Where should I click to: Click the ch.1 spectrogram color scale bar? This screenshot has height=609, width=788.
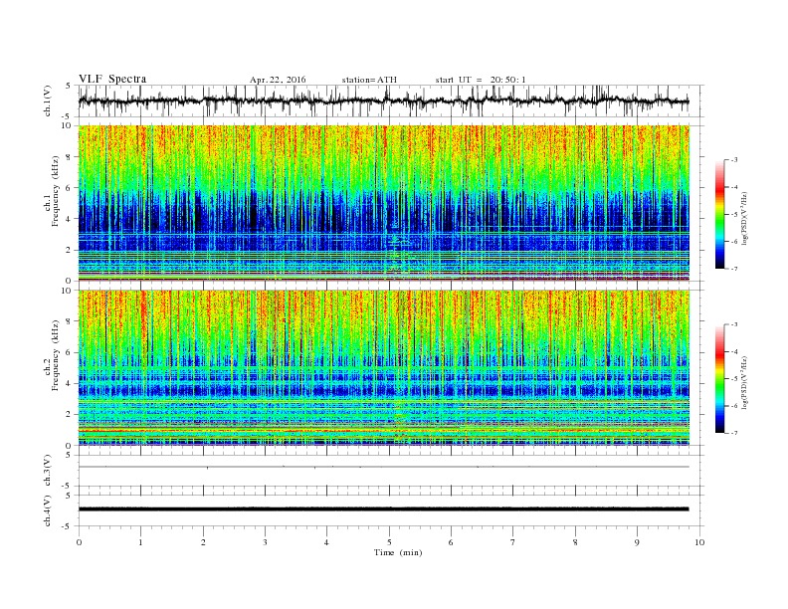tap(719, 214)
